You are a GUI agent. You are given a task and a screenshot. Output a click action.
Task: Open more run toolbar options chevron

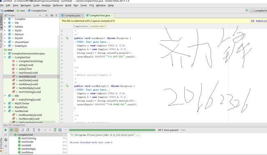65,130
